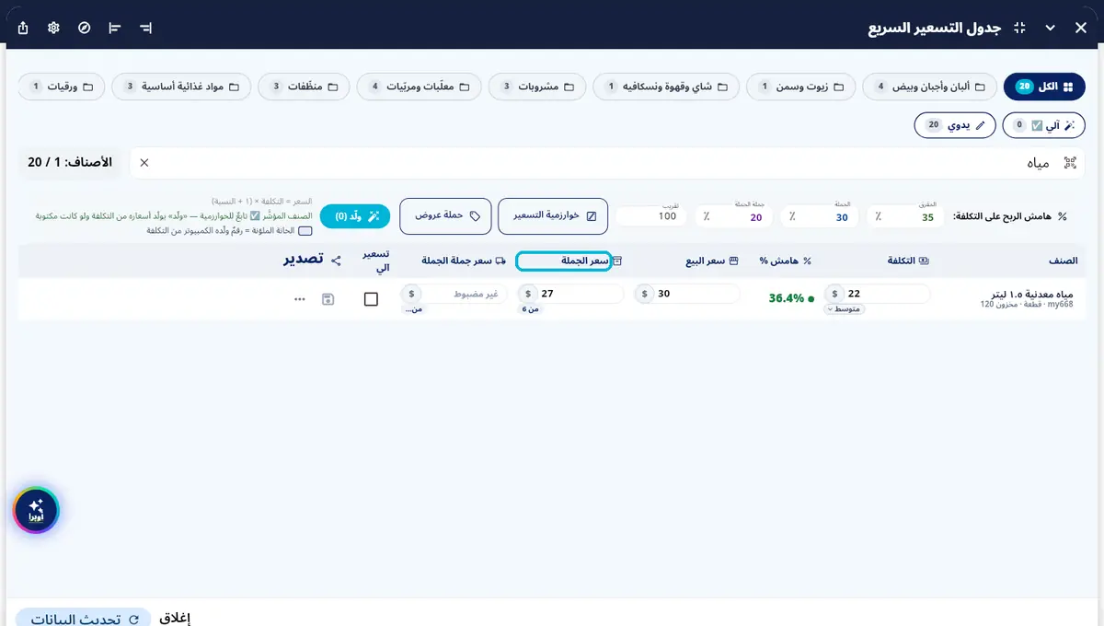
Task: Clear the search text with the X
Action: [x=144, y=163]
